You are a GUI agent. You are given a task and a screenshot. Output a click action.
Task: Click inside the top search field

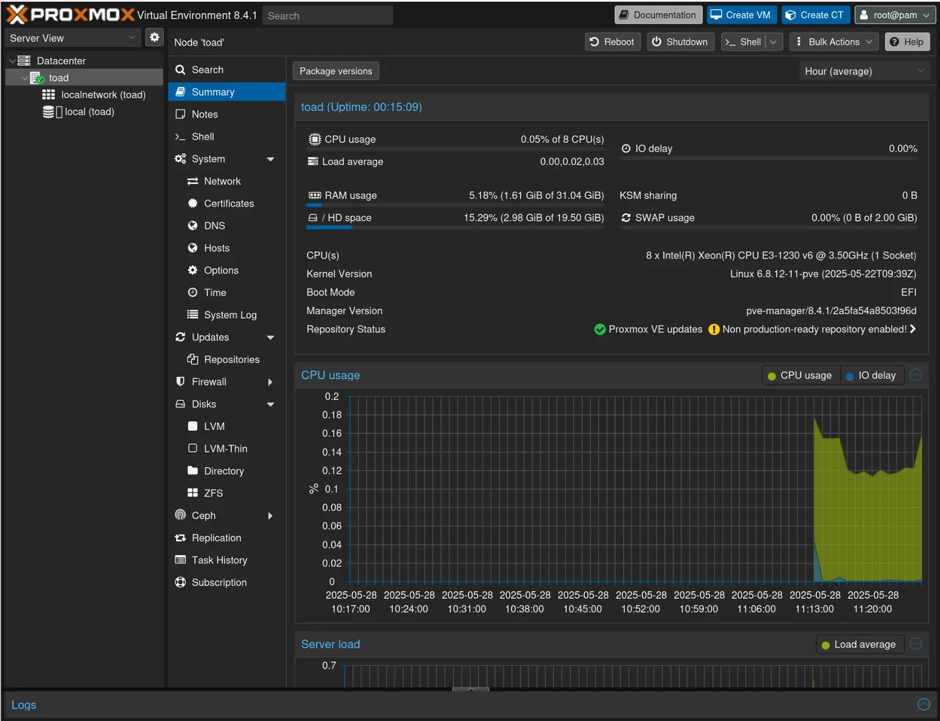(x=327, y=15)
